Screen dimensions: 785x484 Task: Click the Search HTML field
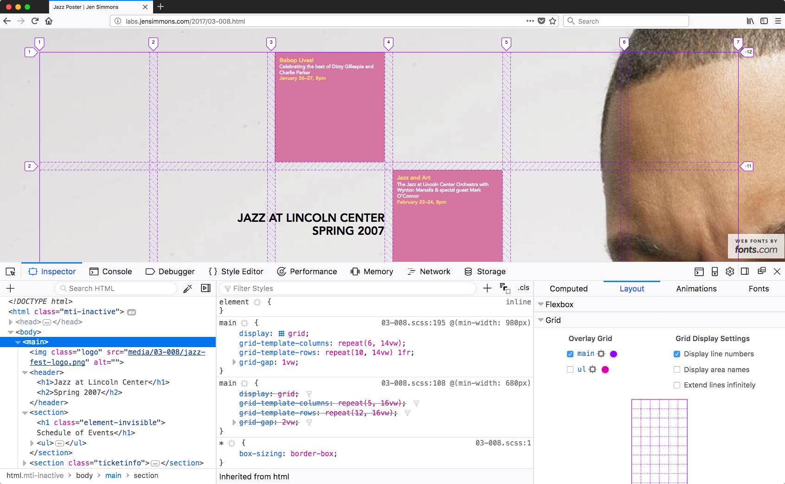click(116, 288)
